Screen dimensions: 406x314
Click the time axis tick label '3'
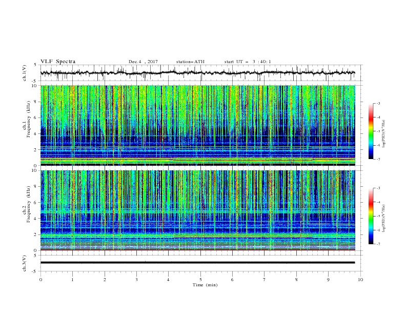tap(136, 280)
